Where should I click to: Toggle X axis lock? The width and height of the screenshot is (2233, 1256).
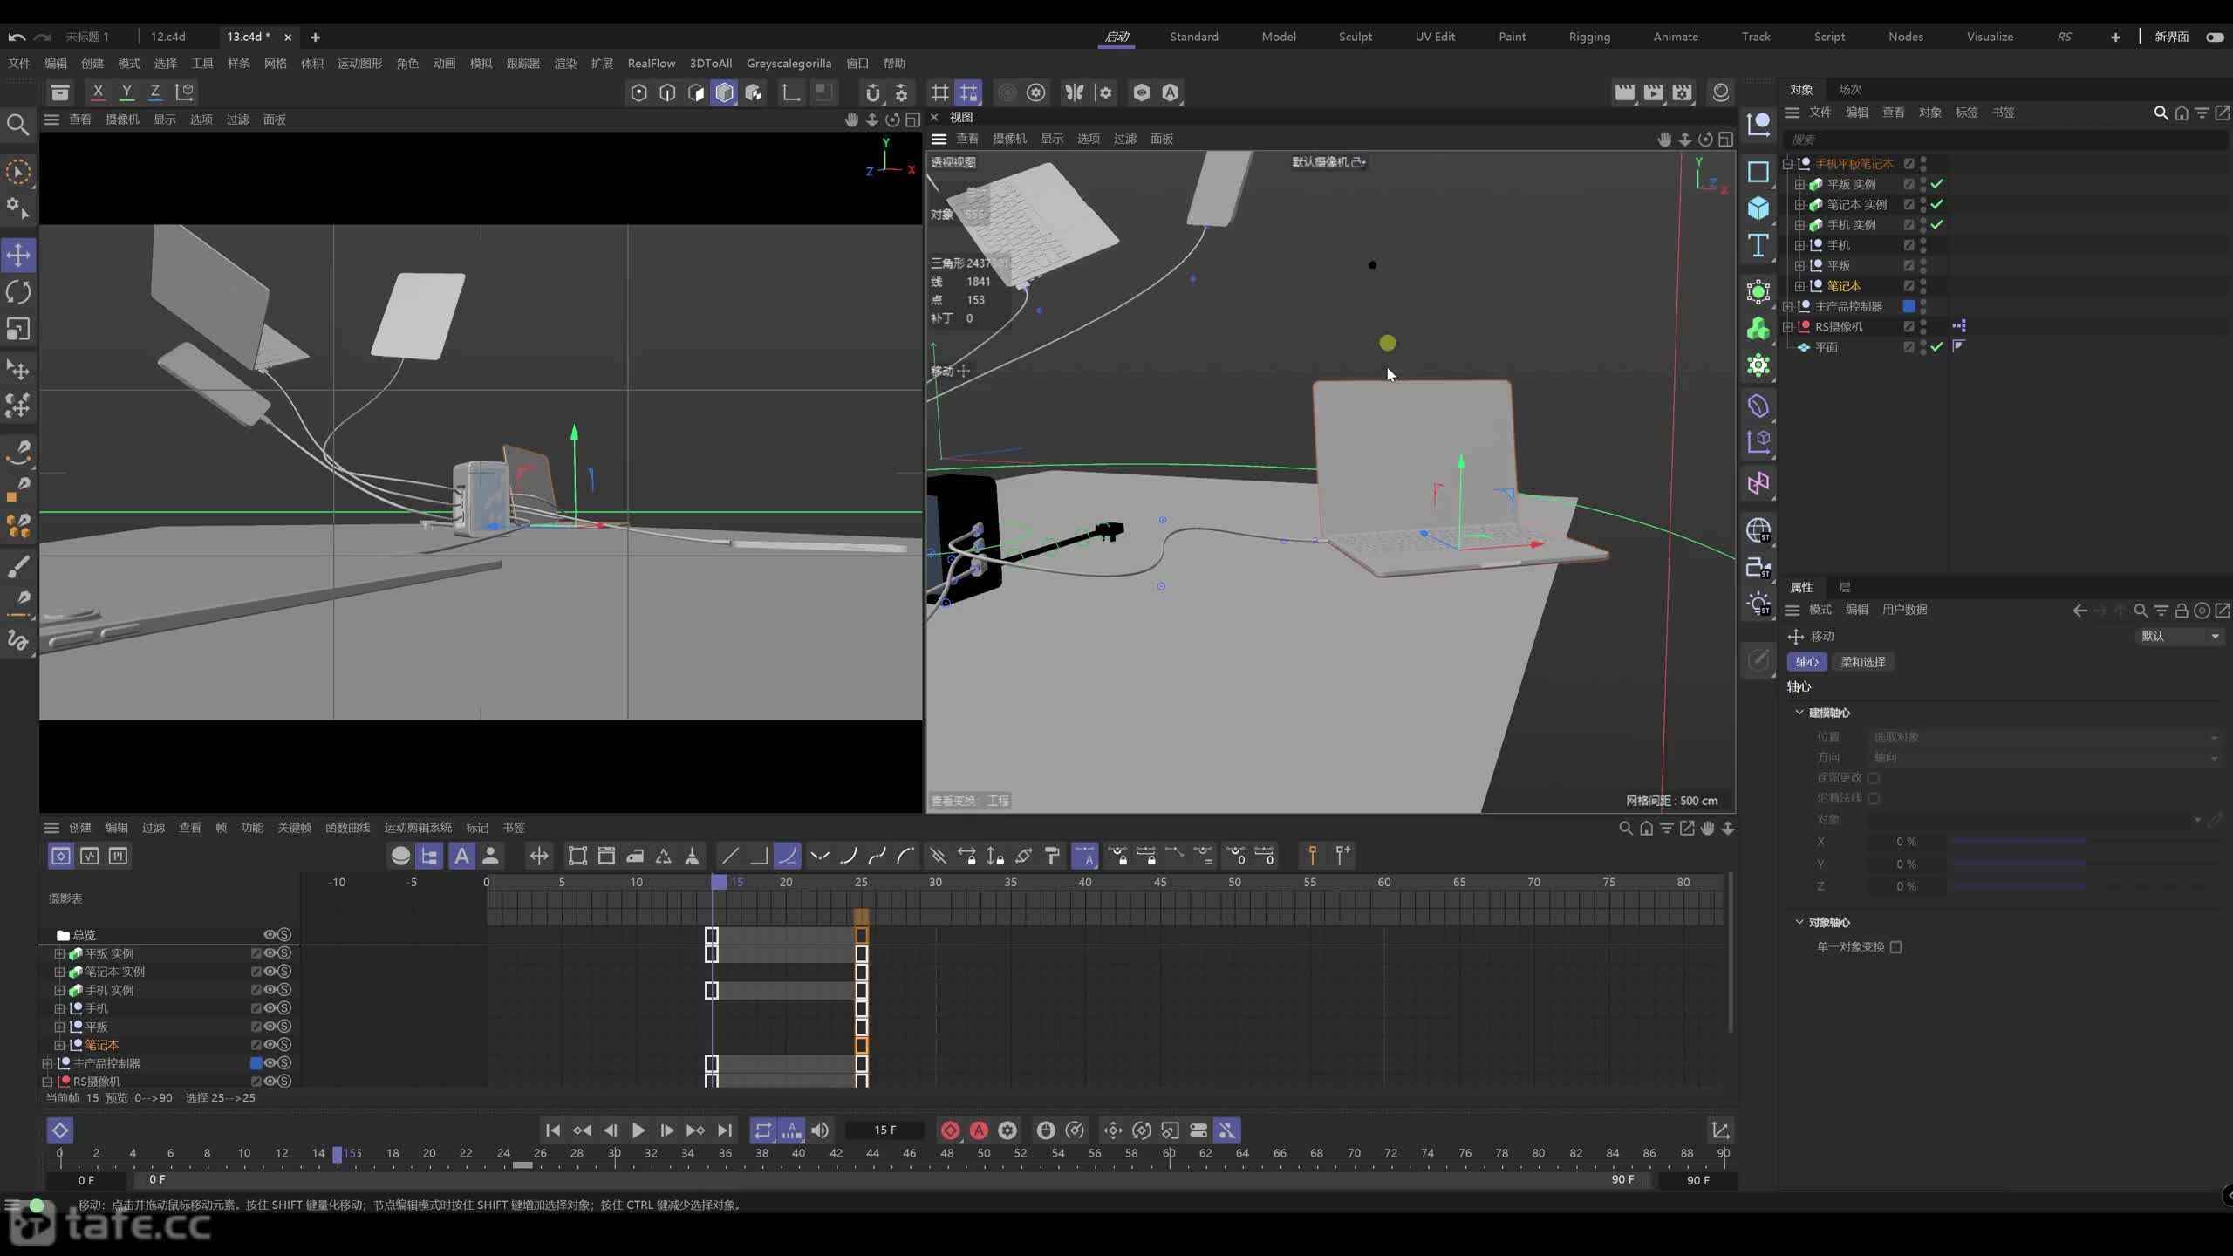[98, 92]
